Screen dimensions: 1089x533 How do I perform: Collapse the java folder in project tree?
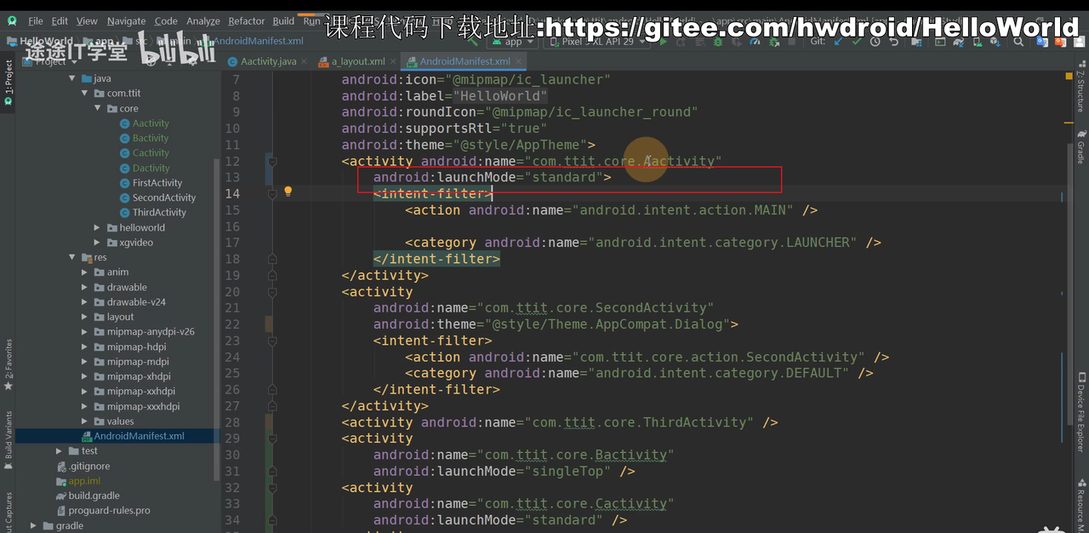pyautogui.click(x=73, y=78)
